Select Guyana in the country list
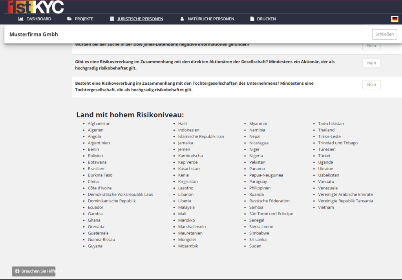This screenshot has width=402, height=280. pyautogui.click(x=95, y=246)
